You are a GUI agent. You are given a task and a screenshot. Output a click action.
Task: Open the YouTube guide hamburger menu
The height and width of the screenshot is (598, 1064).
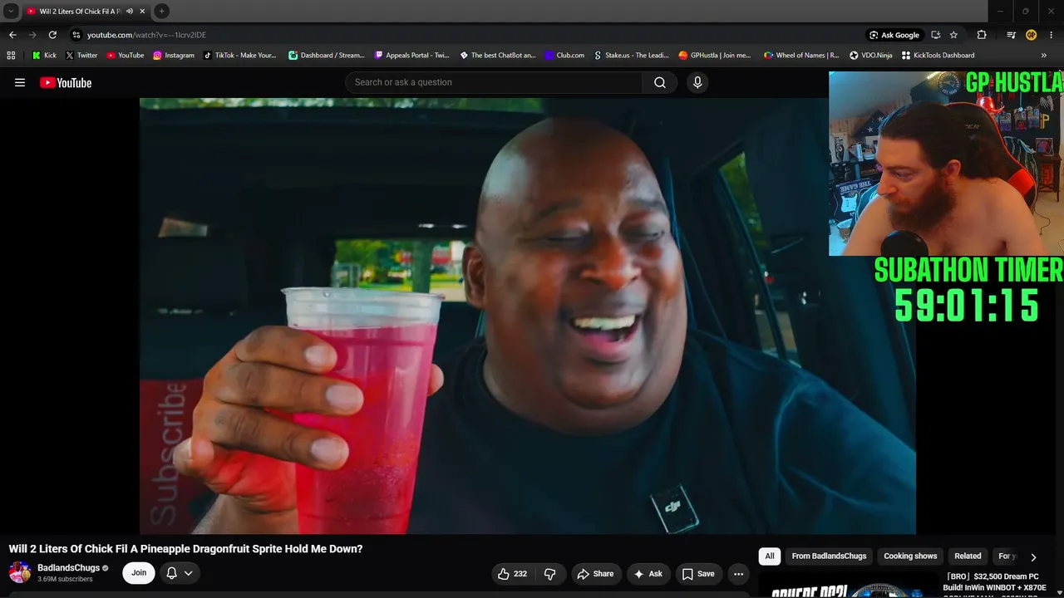tap(20, 82)
